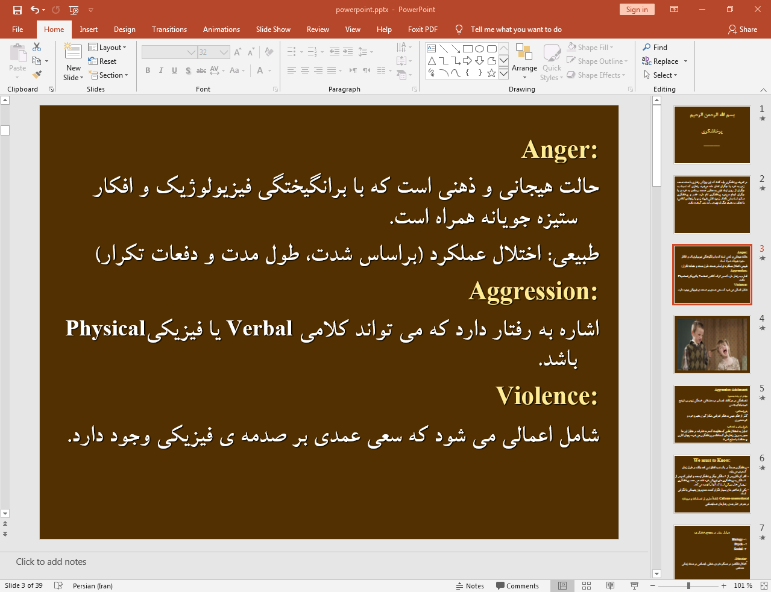
Task: Click the Cut scissors icon
Action: 37,47
